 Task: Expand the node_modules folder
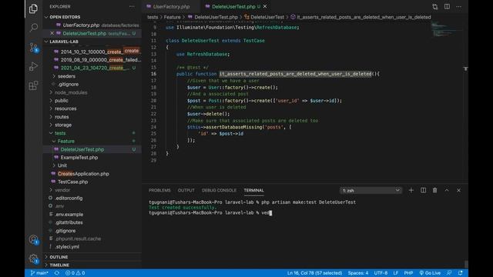coord(71,92)
